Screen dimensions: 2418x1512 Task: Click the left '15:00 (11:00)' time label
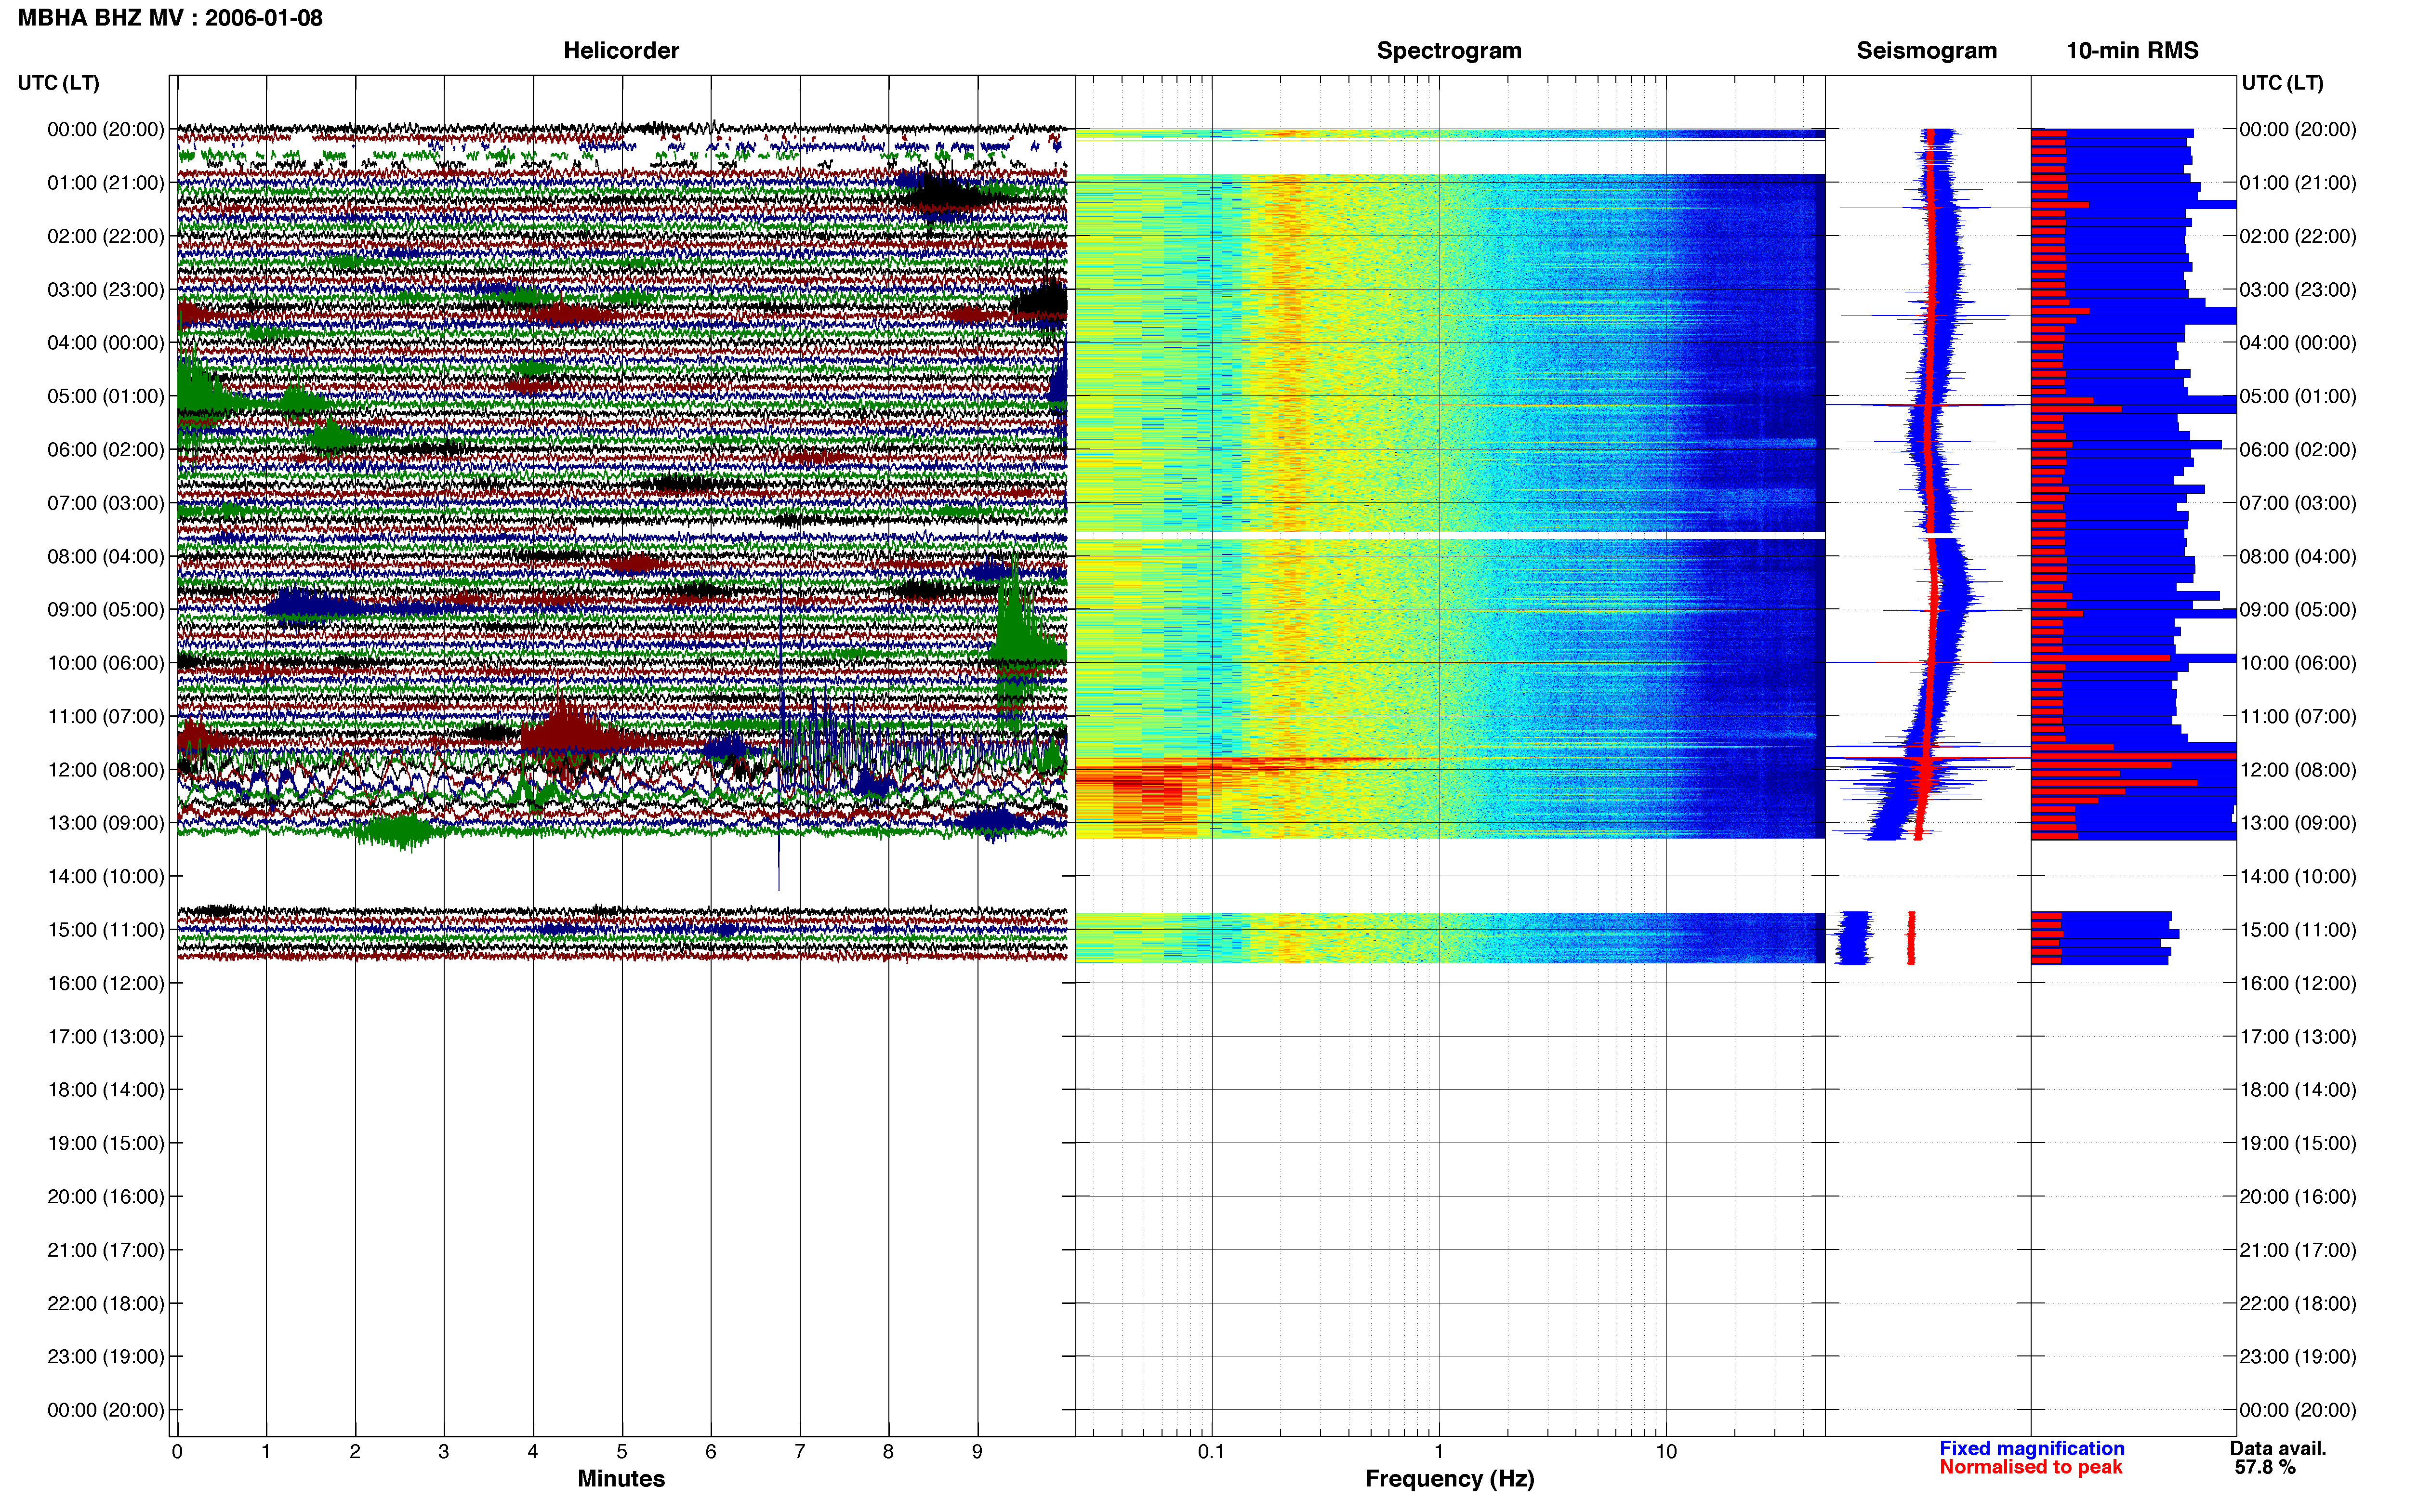coord(106,930)
